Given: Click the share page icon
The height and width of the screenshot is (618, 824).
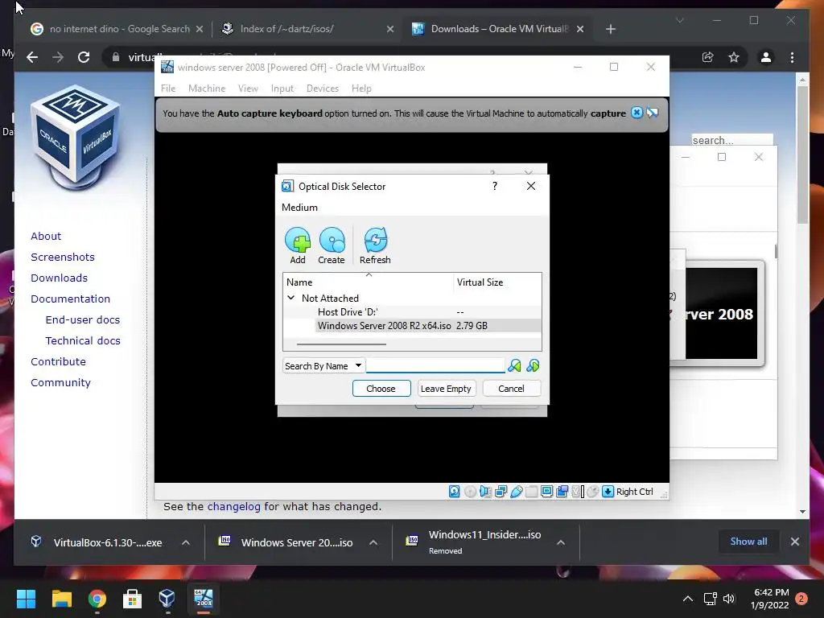Looking at the screenshot, I should coord(708,57).
